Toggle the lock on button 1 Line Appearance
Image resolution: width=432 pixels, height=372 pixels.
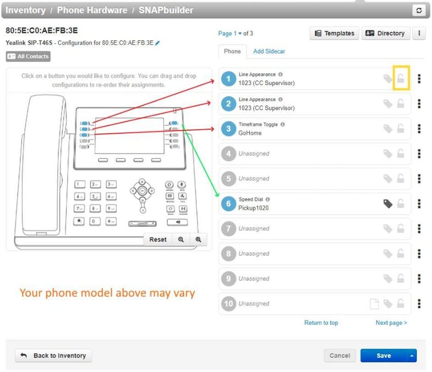click(400, 79)
